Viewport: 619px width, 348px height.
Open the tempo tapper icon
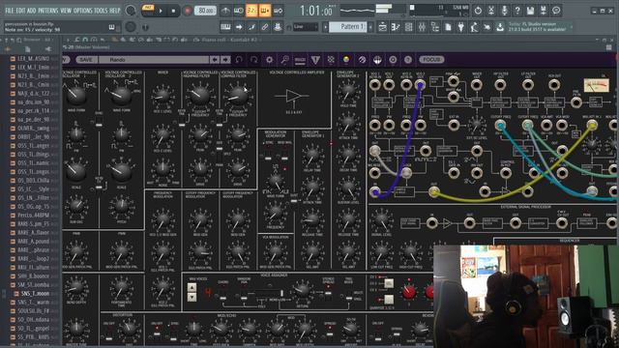coord(474,27)
